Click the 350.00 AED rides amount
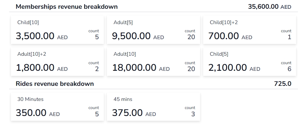The width and height of the screenshot is (307, 125). coord(38,113)
